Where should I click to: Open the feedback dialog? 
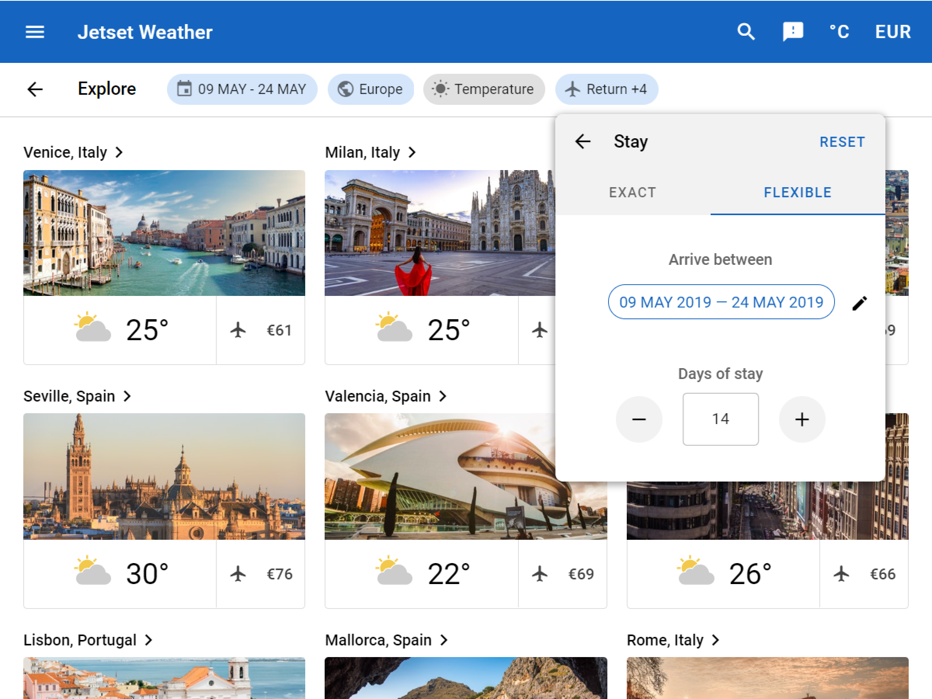click(793, 31)
